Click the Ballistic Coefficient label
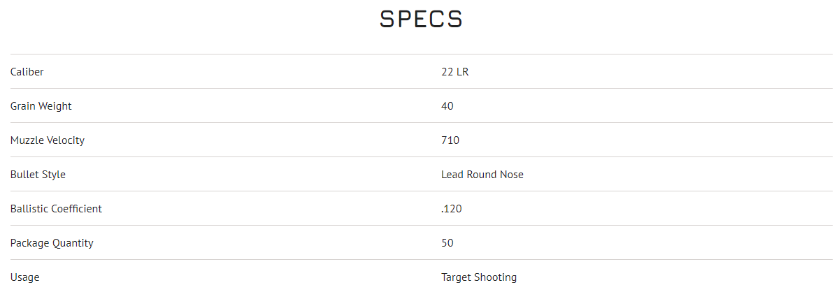The width and height of the screenshot is (839, 292). click(56, 209)
